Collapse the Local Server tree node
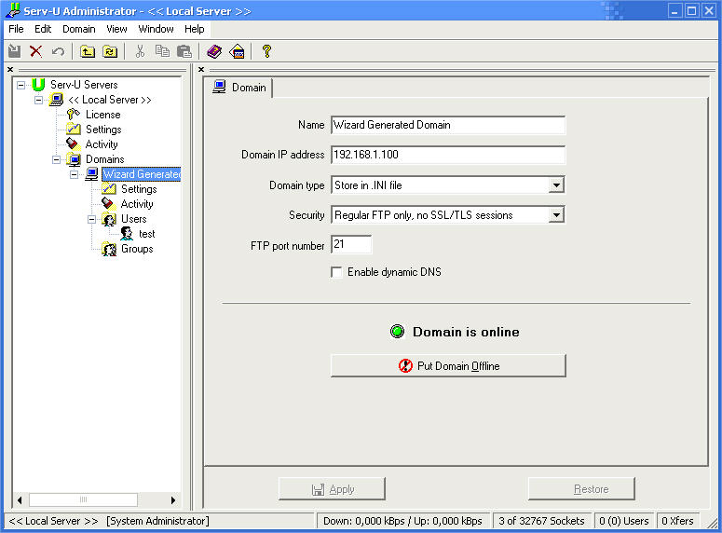 39,100
